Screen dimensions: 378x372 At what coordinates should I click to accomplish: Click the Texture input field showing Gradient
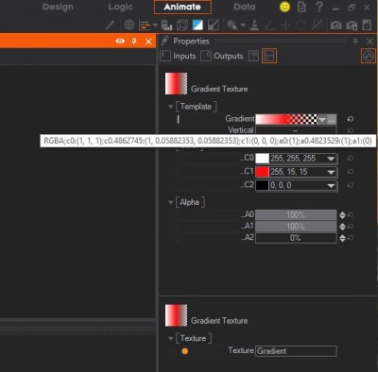[x=296, y=351]
